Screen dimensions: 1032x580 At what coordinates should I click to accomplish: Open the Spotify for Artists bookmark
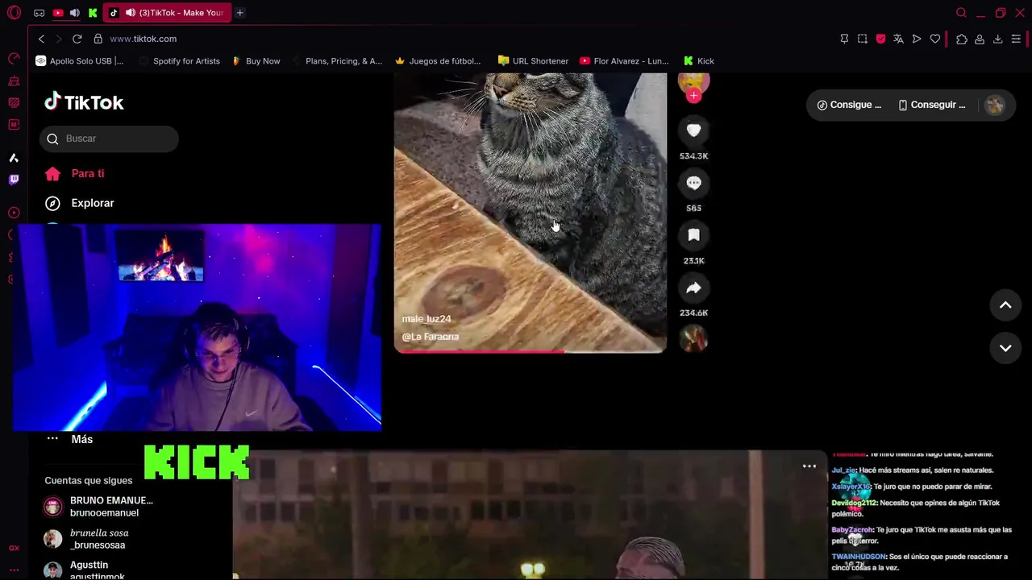(x=179, y=61)
